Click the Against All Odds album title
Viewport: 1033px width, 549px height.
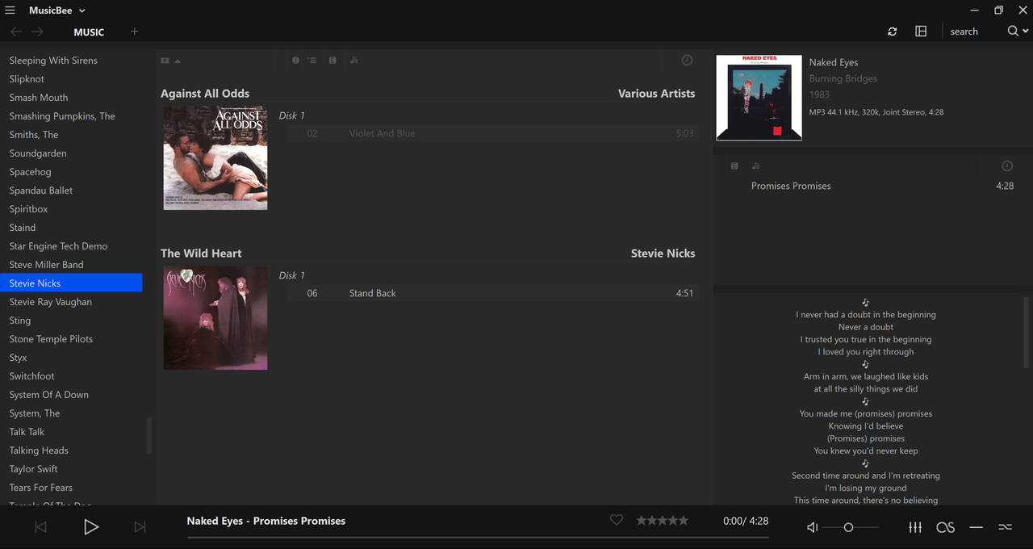pyautogui.click(x=205, y=94)
